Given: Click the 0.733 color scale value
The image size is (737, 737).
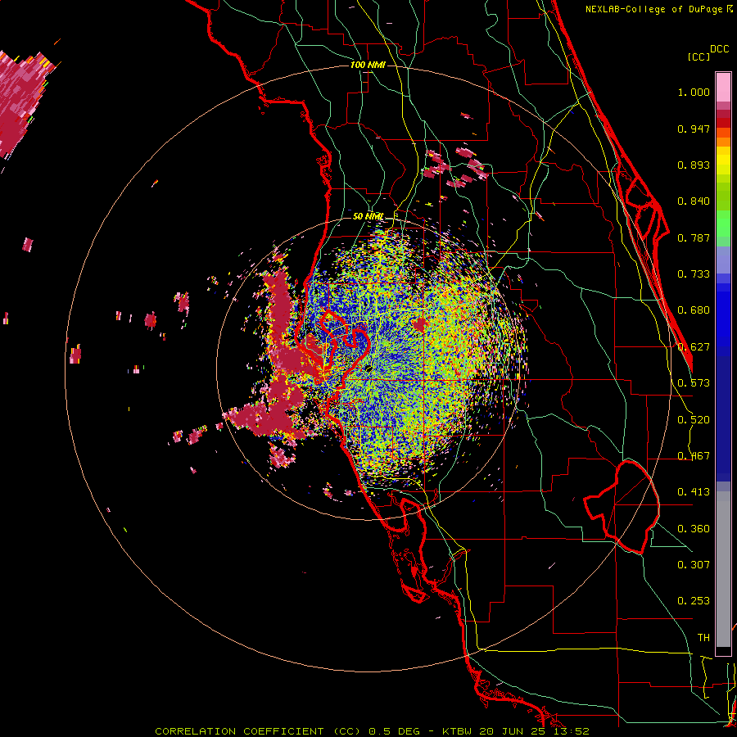Looking at the screenshot, I should (694, 274).
